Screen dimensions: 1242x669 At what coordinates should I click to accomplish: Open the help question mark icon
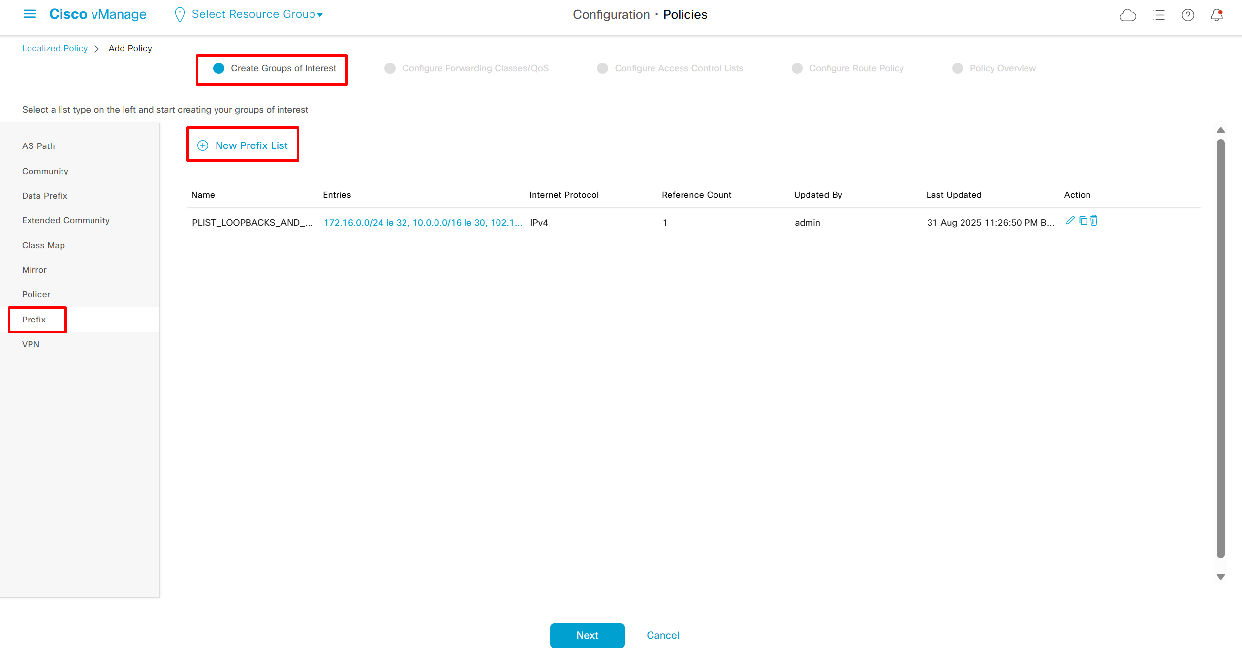[x=1187, y=15]
